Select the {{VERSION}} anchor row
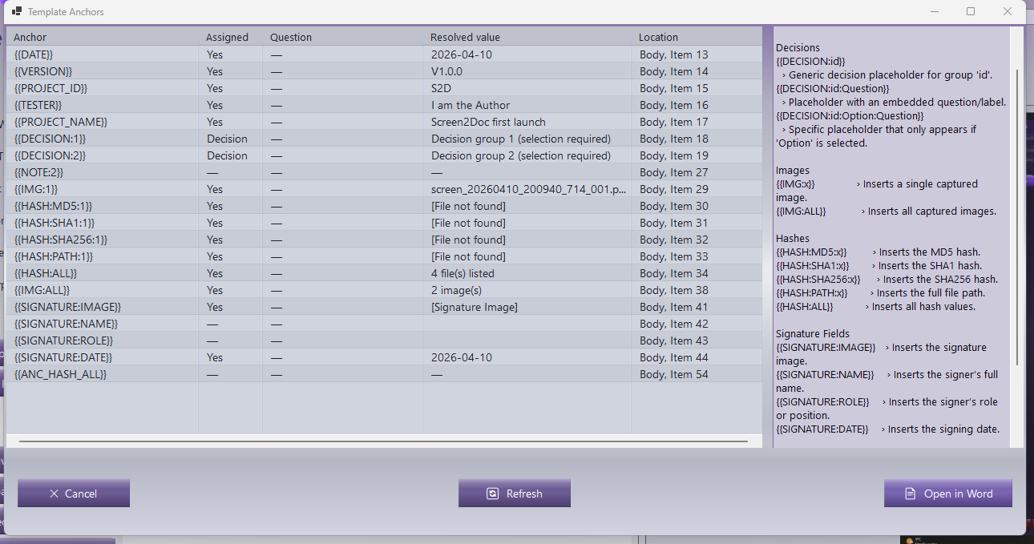 pyautogui.click(x=384, y=71)
